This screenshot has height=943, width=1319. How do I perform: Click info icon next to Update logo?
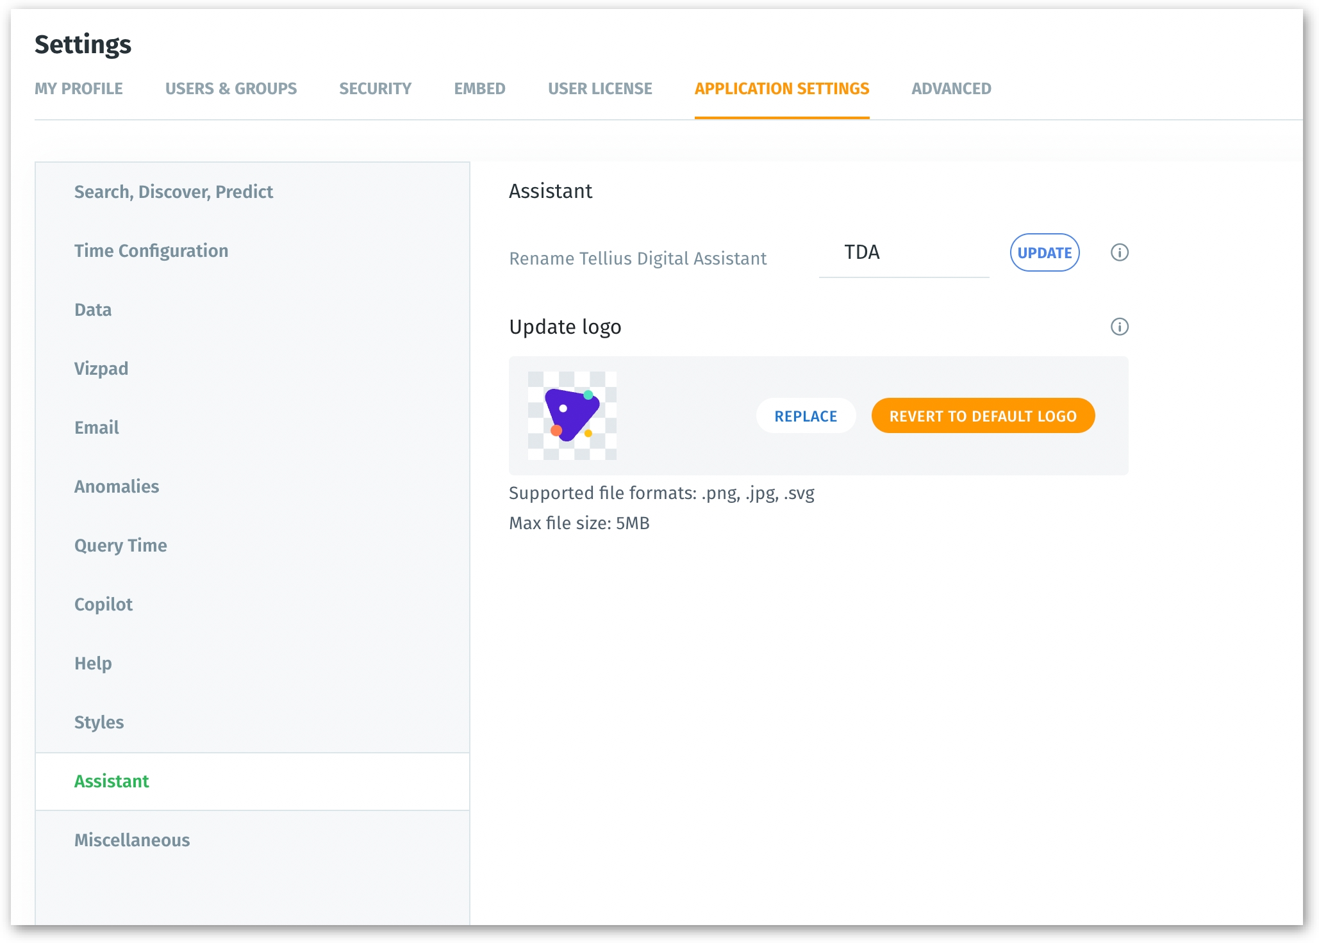[x=1119, y=327]
